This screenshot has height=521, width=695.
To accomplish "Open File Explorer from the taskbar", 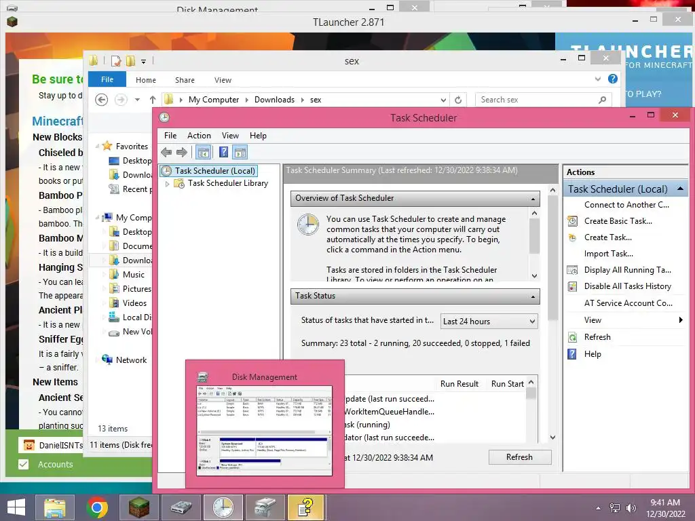I will tap(55, 507).
